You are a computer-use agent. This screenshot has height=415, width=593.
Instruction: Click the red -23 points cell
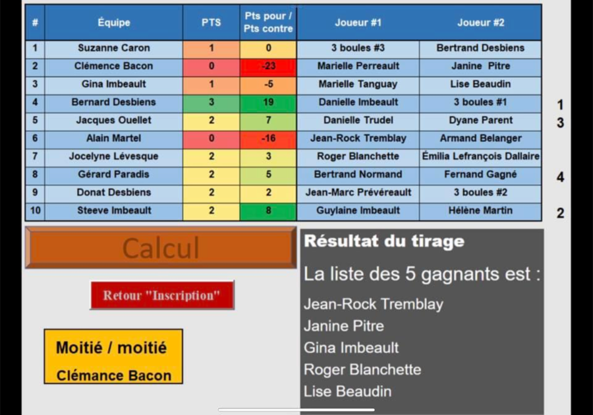pos(268,66)
